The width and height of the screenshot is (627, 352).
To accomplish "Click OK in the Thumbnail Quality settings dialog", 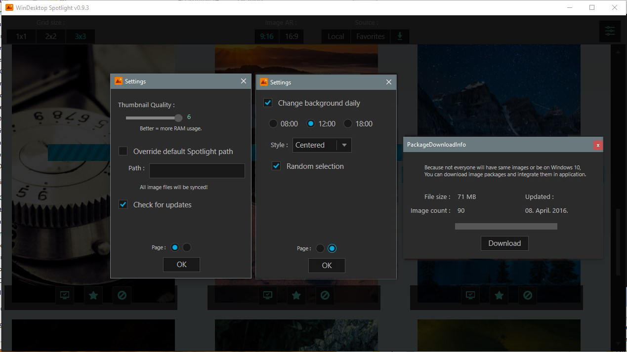I will (181, 265).
